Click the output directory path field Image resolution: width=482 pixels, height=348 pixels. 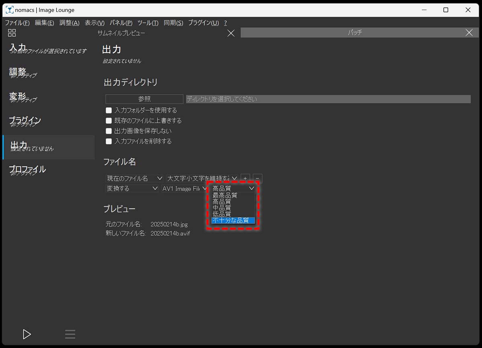(328, 99)
